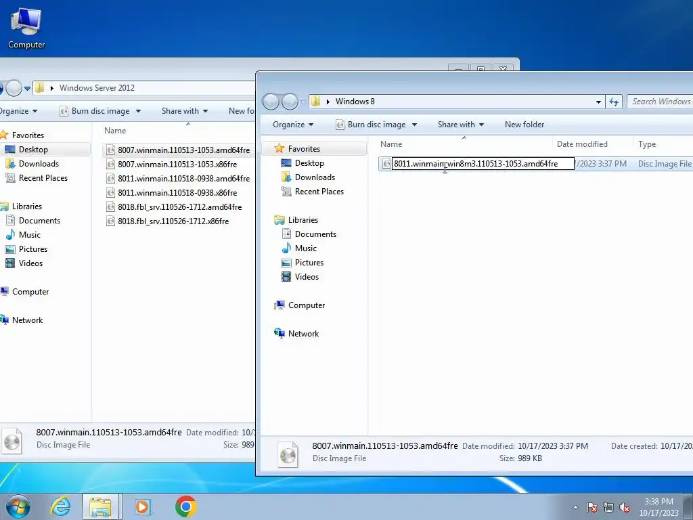The width and height of the screenshot is (693, 520).
Task: Select Downloads in Windows Server 2012 window
Action: tap(39, 164)
